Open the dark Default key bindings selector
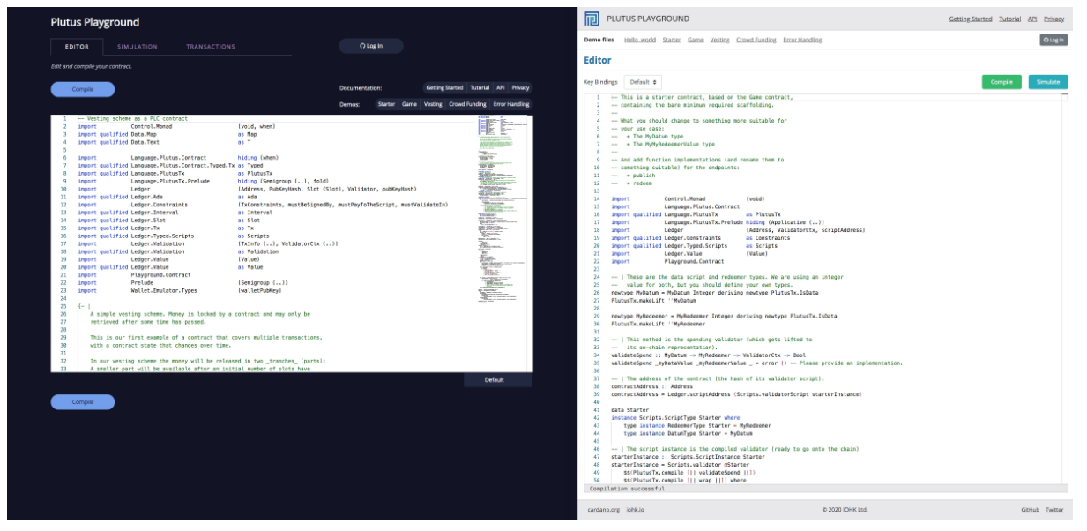Viewport: 1087px width, 531px height. click(497, 380)
